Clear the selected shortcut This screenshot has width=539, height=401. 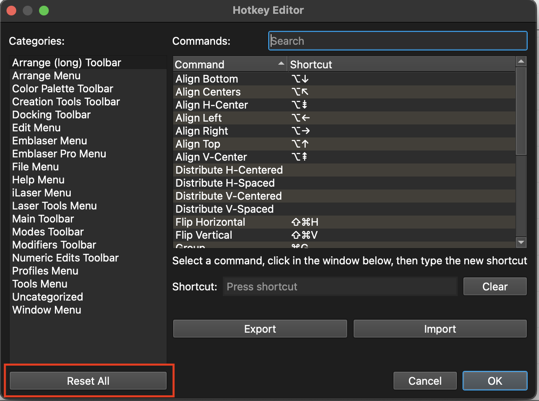pos(495,287)
